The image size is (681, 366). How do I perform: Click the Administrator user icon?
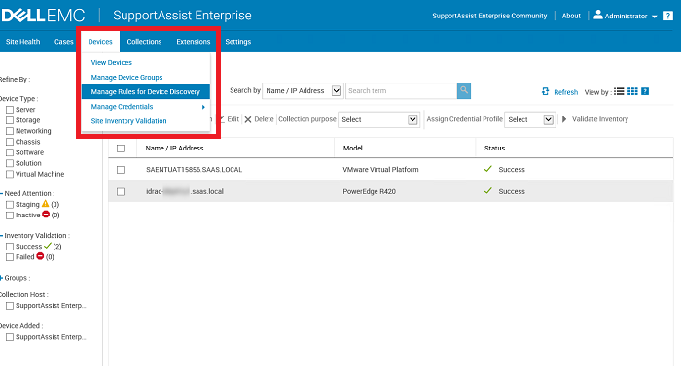(x=598, y=15)
